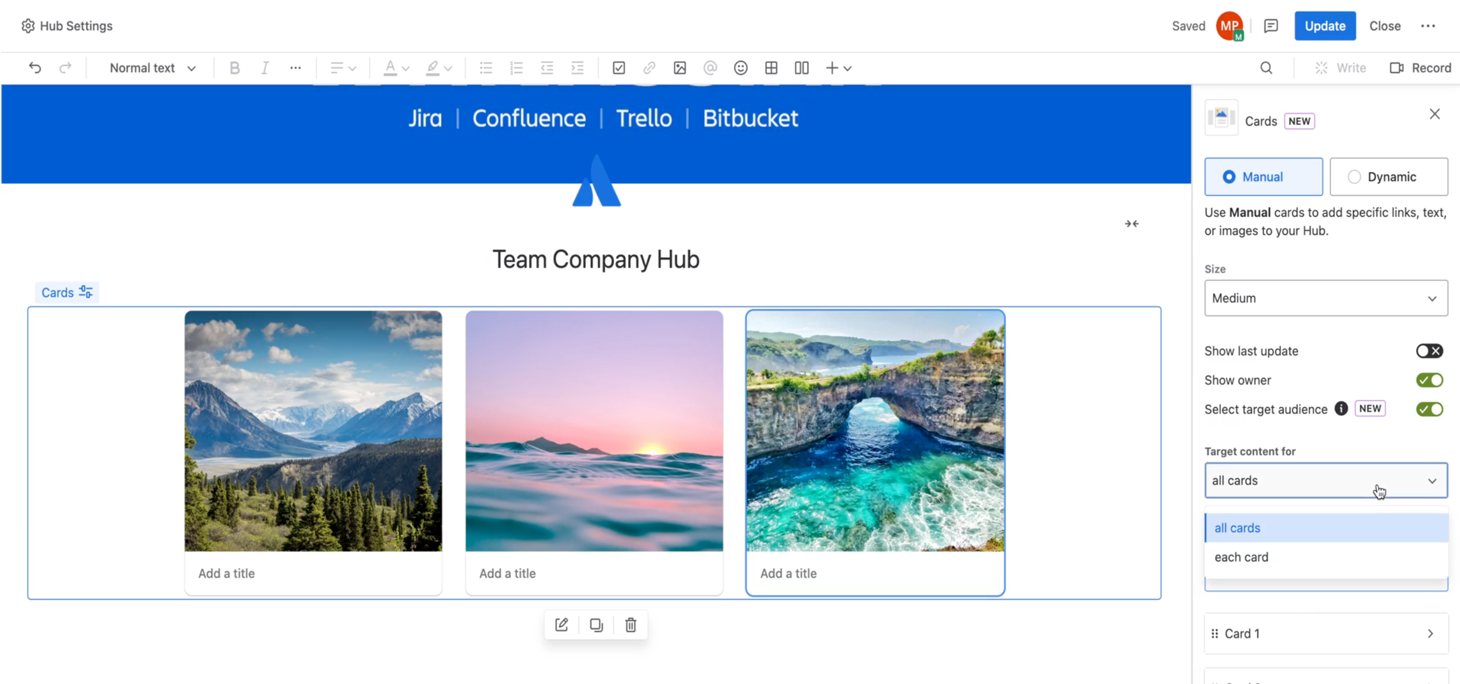Apply a two-column layout from the toolbar
This screenshot has width=1460, height=684.
[801, 68]
